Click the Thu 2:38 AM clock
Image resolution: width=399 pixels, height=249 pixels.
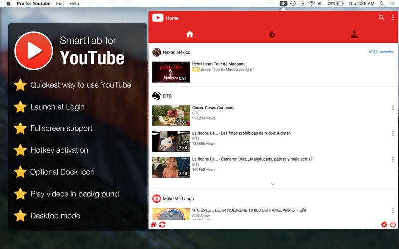(x=361, y=3)
